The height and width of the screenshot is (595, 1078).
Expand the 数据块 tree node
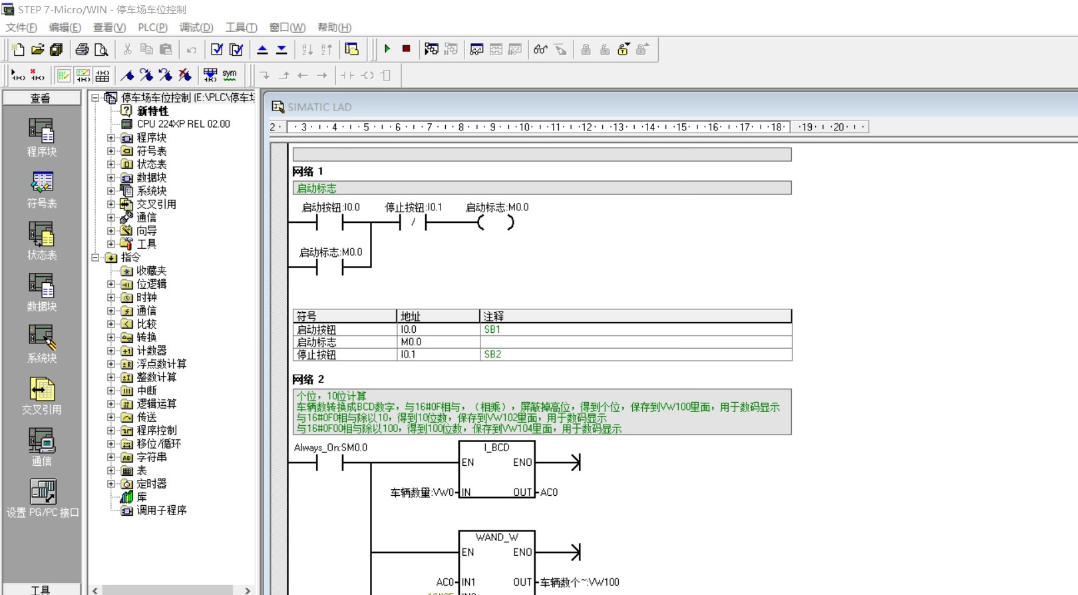pos(111,178)
